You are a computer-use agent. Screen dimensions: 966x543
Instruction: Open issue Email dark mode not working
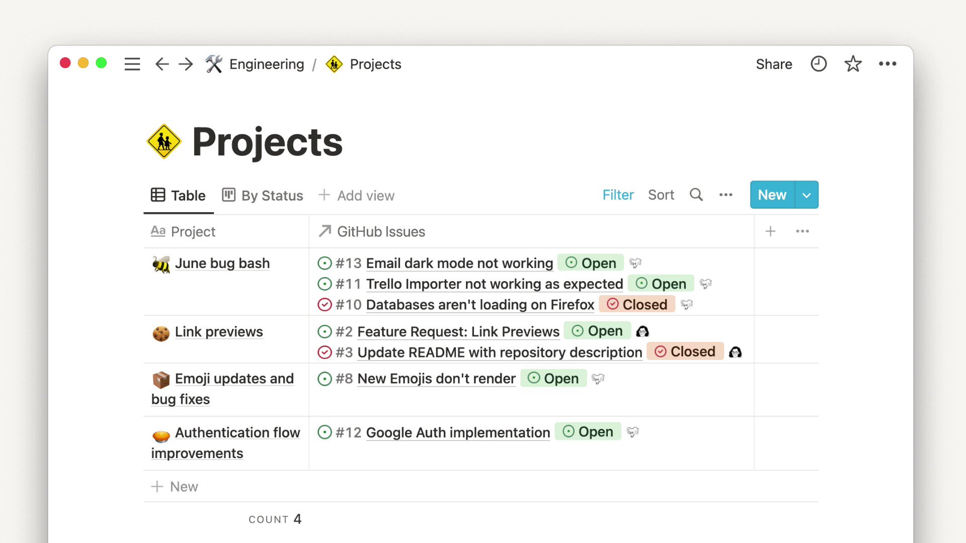(459, 263)
